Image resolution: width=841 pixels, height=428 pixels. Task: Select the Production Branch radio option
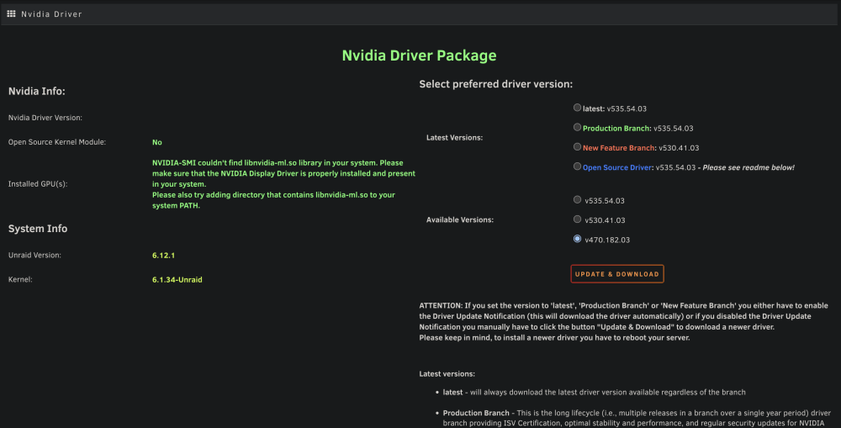point(577,128)
